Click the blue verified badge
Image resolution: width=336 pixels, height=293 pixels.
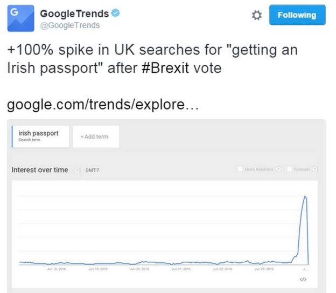pyautogui.click(x=115, y=13)
